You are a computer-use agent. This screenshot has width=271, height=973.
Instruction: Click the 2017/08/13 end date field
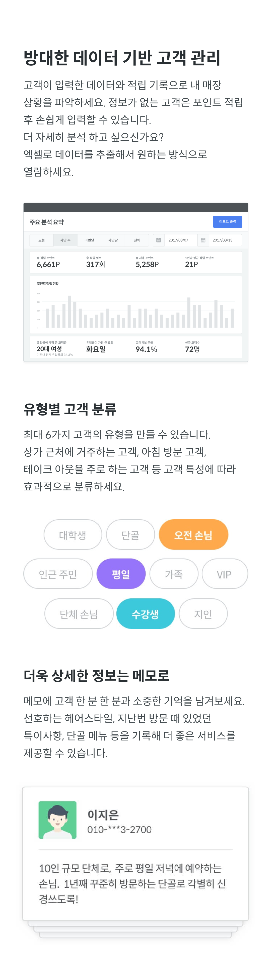point(225,240)
